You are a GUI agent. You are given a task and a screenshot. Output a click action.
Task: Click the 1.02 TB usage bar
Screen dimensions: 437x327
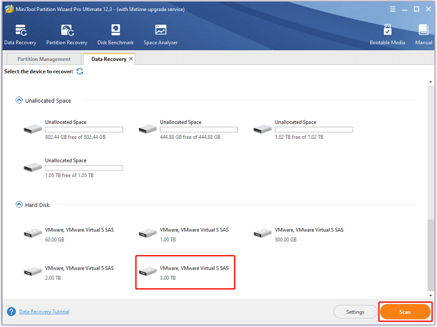(313, 129)
